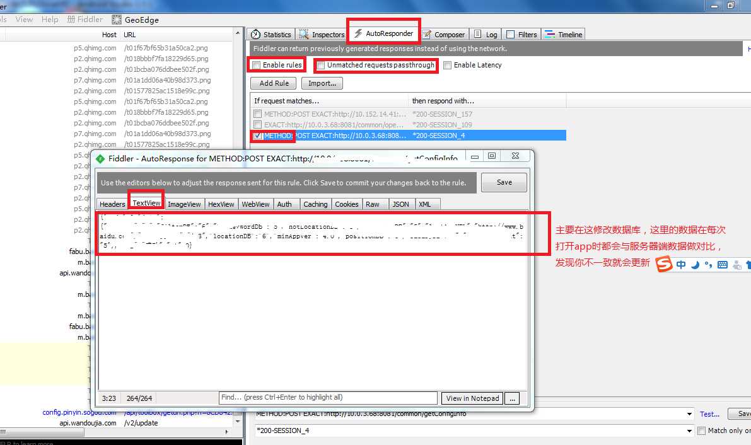Switch to the ImageView tab

click(184, 204)
